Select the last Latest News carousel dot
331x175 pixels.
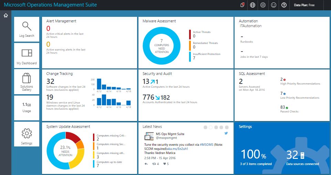(x=227, y=127)
